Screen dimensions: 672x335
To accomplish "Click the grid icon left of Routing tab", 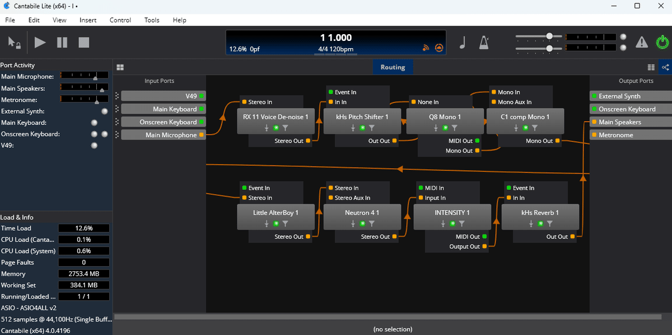I will click(120, 67).
